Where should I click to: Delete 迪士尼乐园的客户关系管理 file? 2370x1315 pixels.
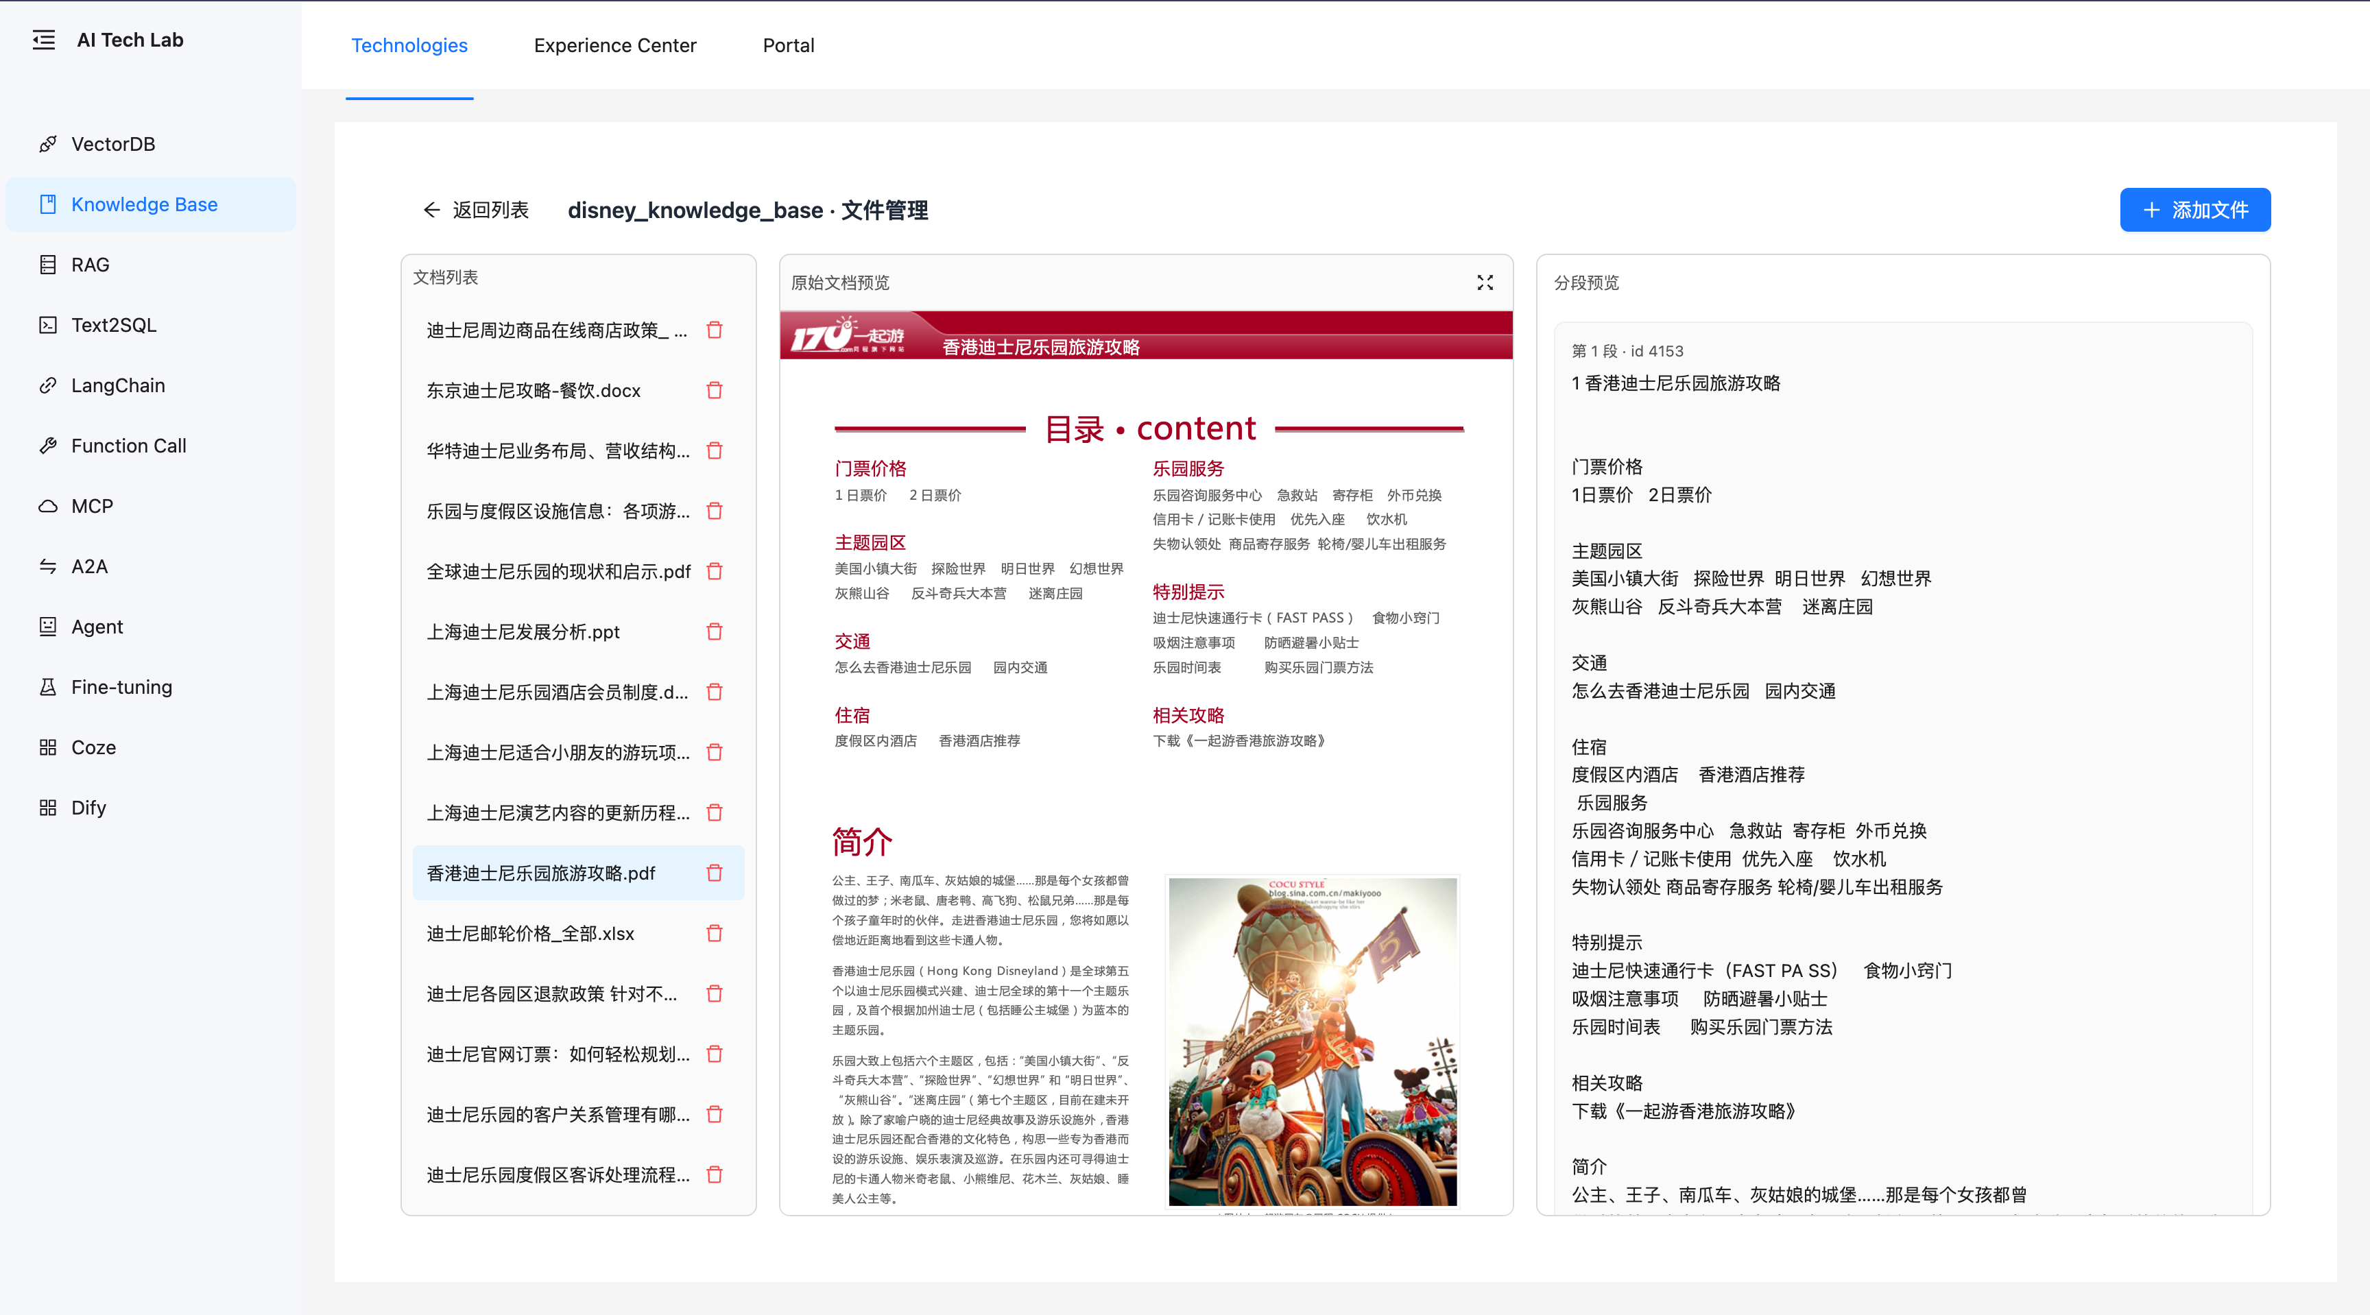[715, 1115]
